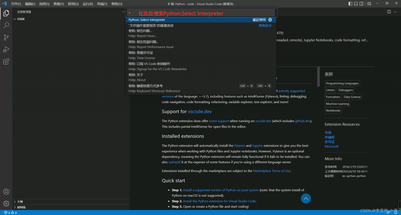This screenshot has width=401, height=215.
Task: Open the 查看(V) menu
Action: [x=59, y=4]
